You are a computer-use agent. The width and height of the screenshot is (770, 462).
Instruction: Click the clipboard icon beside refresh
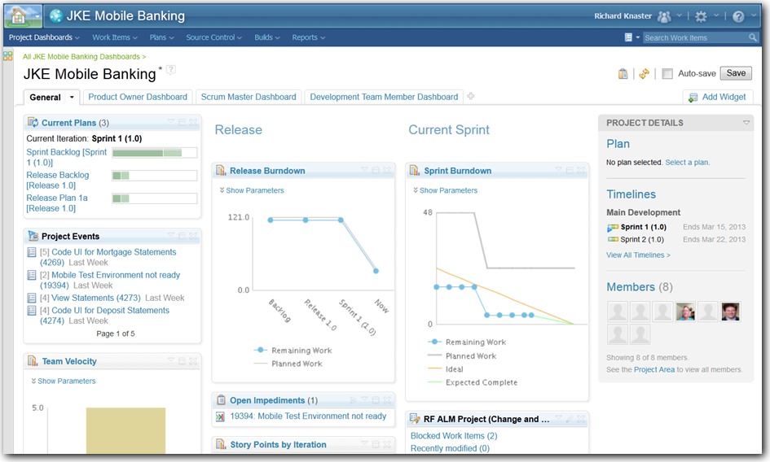[x=623, y=74]
